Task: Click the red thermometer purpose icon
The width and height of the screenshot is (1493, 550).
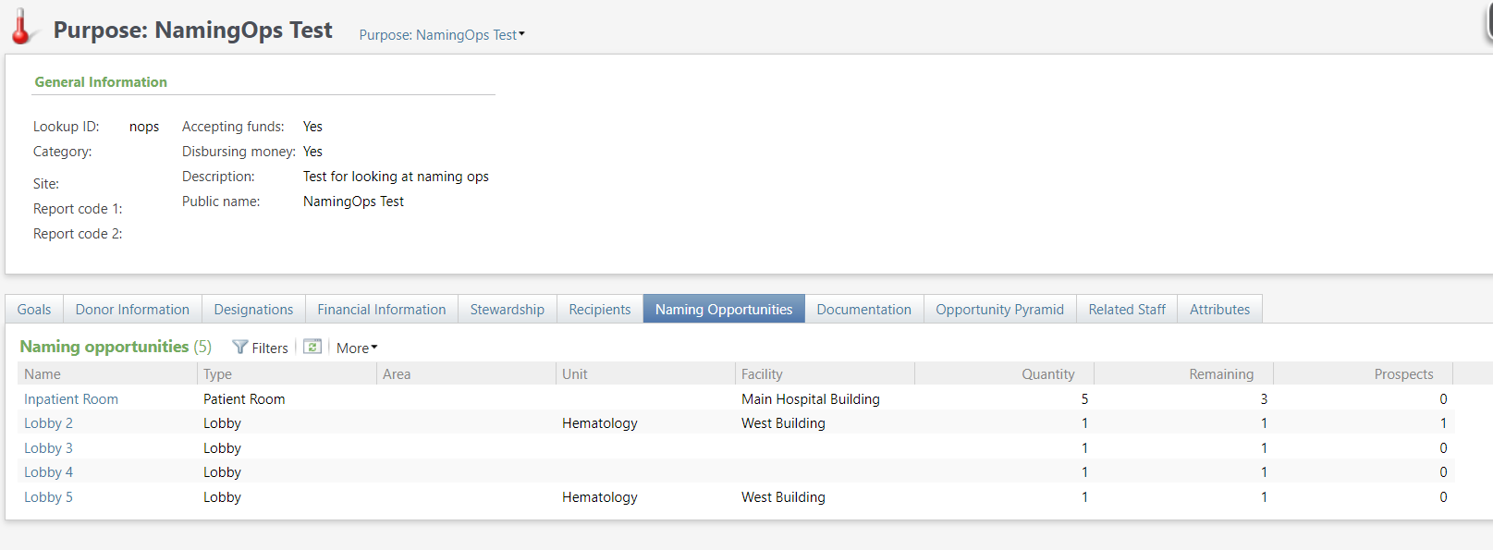Action: pos(21,28)
